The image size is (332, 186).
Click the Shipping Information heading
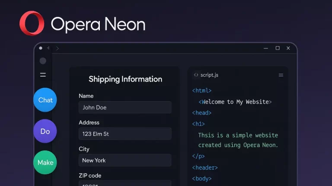click(125, 79)
